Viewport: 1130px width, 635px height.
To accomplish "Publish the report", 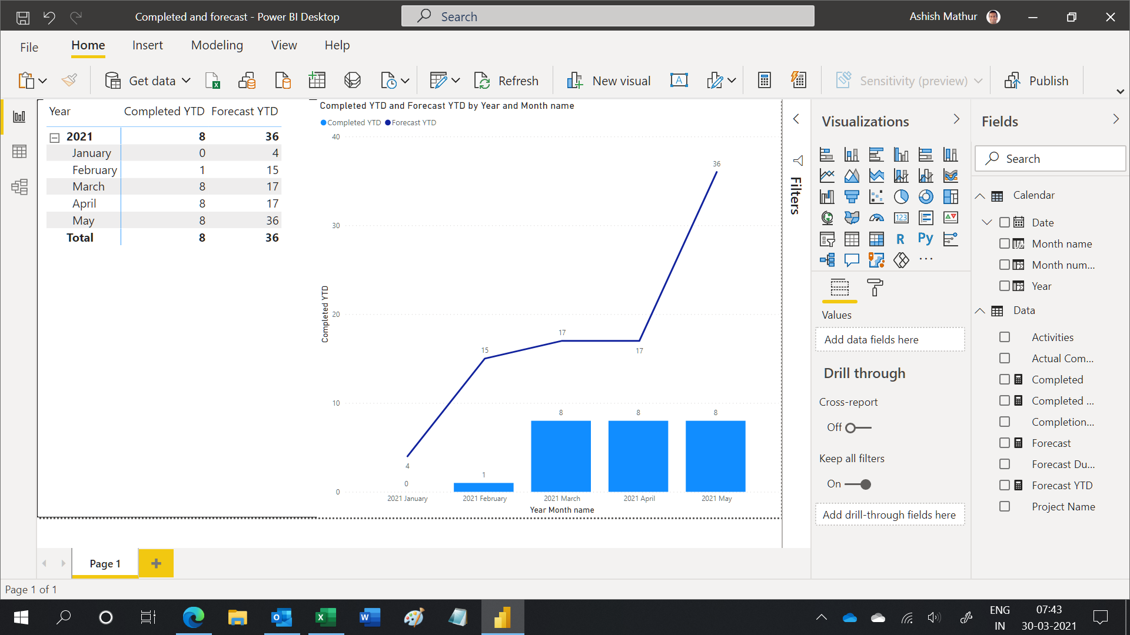I will coord(1036,81).
